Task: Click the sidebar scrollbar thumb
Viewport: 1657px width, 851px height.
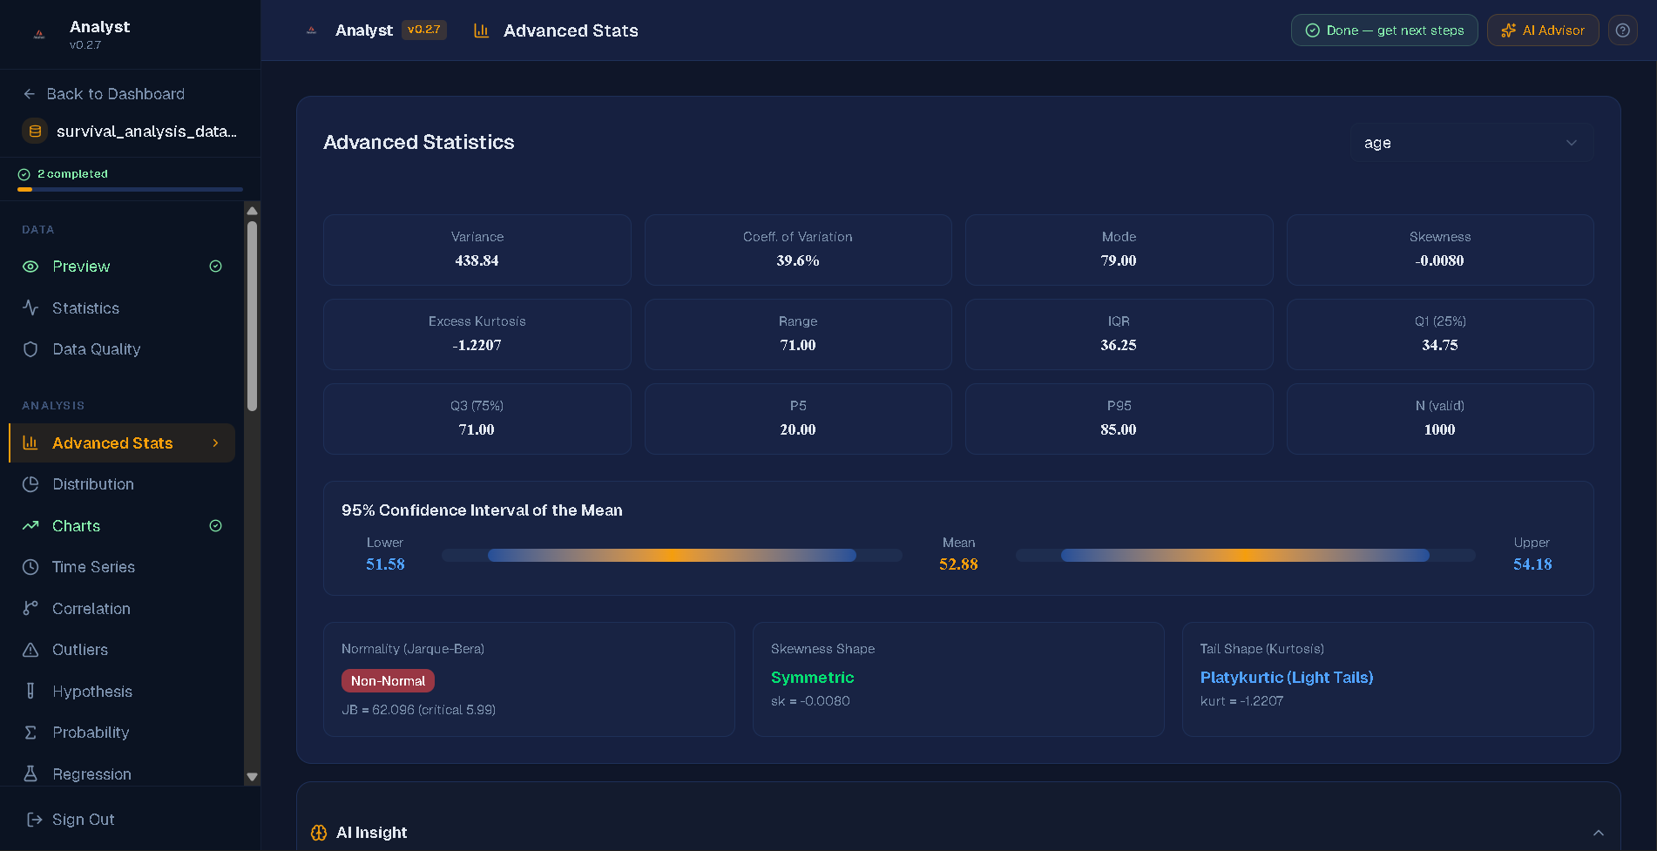Action: point(252,315)
